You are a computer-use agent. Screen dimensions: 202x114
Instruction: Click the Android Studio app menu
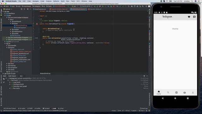11,1
